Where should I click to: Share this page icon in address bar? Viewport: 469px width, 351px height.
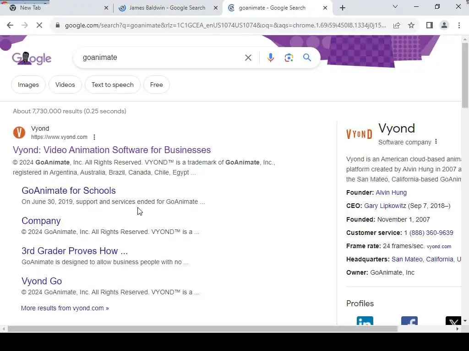[397, 26]
